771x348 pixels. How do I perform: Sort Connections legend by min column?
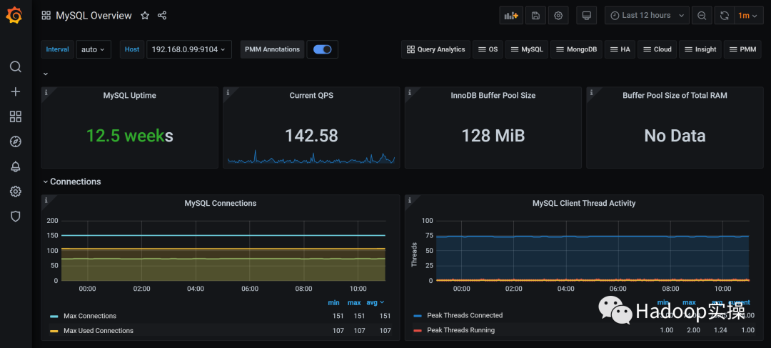click(334, 302)
